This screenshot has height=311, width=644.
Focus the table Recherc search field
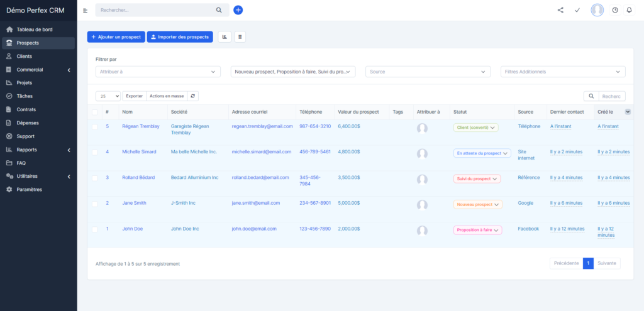pos(612,96)
